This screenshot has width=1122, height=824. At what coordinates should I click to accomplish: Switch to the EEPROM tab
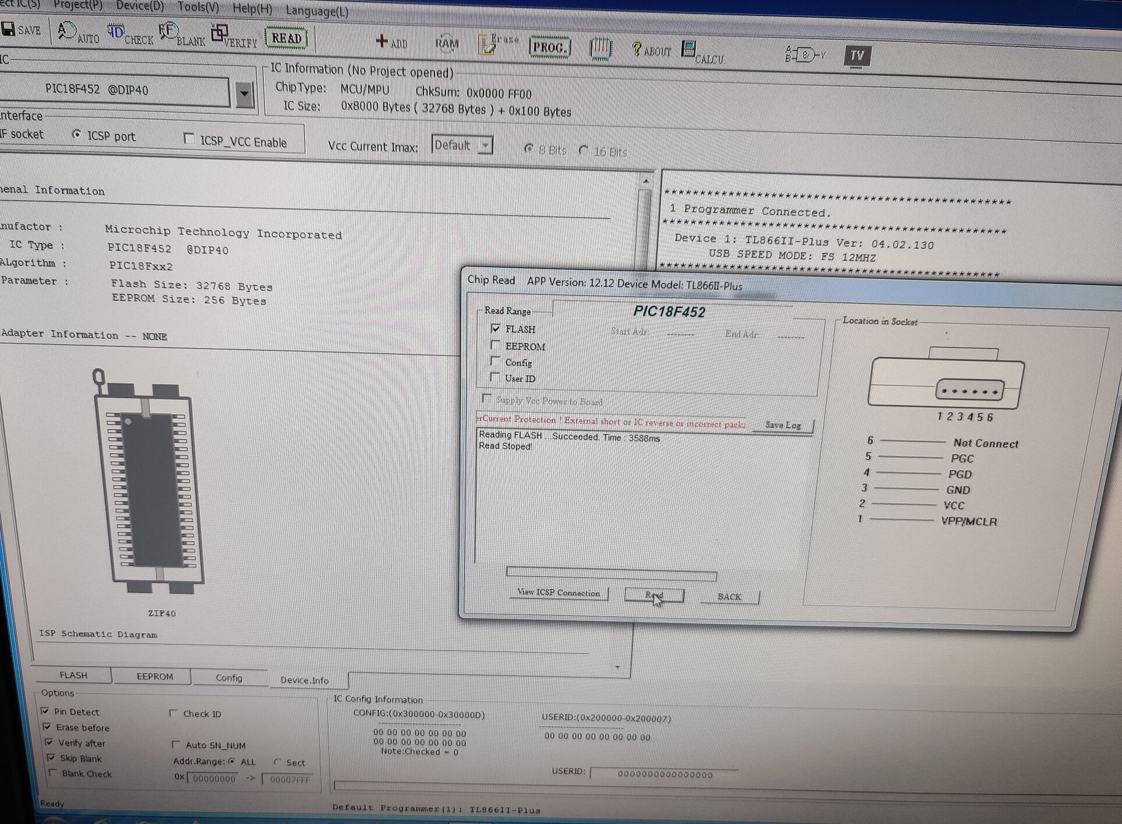154,676
